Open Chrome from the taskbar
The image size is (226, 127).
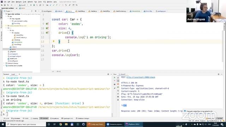click(x=60, y=124)
